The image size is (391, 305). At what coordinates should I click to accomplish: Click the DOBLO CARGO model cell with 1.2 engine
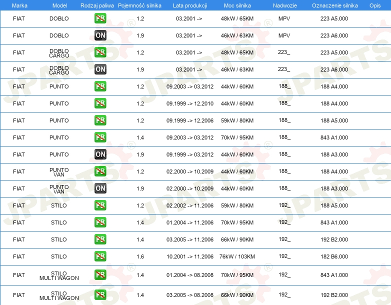pyautogui.click(x=59, y=53)
